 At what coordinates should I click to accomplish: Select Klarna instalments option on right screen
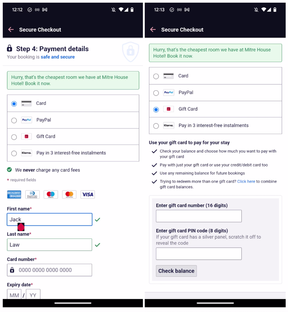point(215,126)
